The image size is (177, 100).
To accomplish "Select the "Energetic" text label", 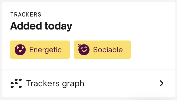I will [45, 50].
